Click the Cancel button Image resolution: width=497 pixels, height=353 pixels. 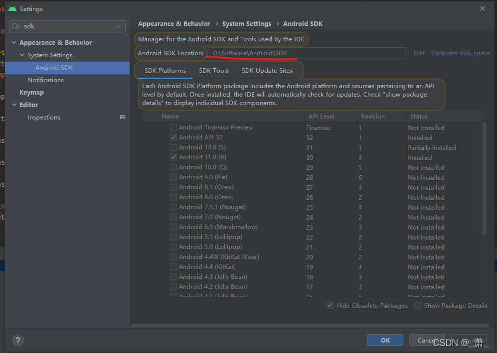pyautogui.click(x=427, y=341)
